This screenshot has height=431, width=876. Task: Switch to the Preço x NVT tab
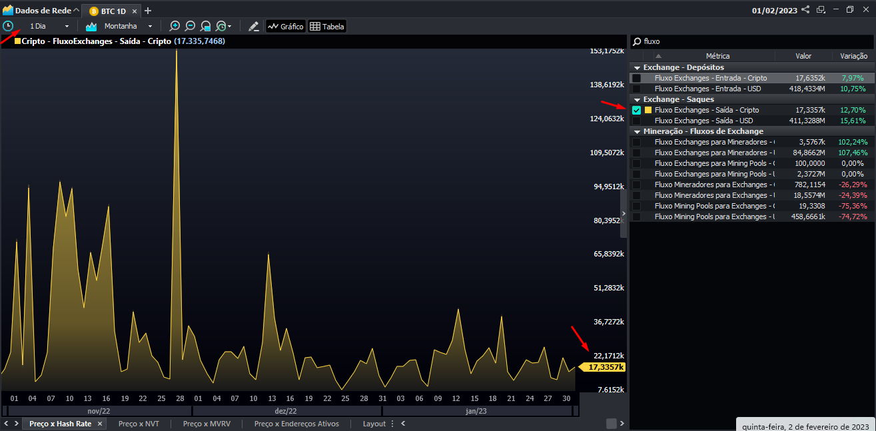tap(138, 423)
